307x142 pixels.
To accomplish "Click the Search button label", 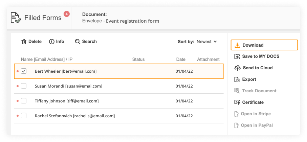I will [89, 42].
